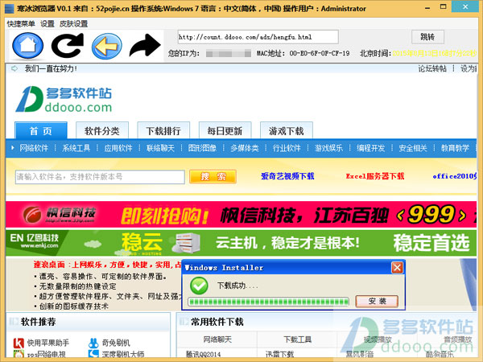
Task: Click the green download progress bar
Action: [x=269, y=302]
